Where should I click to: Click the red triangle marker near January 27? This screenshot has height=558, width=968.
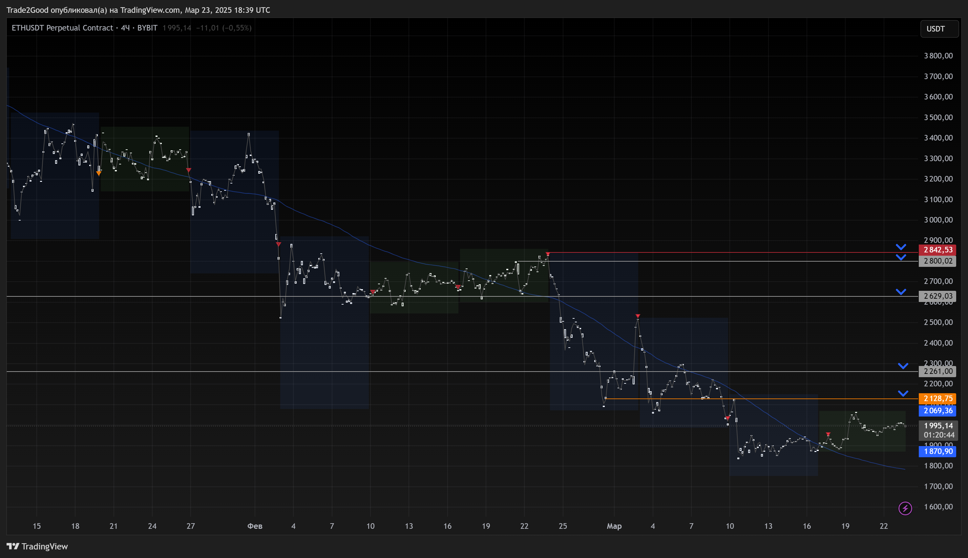pyautogui.click(x=188, y=170)
